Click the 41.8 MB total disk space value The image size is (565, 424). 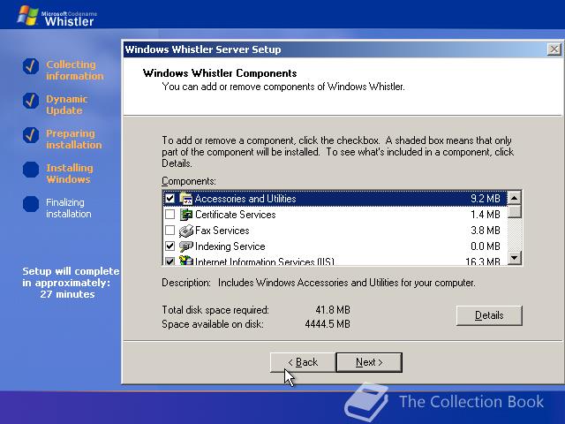pyautogui.click(x=333, y=310)
